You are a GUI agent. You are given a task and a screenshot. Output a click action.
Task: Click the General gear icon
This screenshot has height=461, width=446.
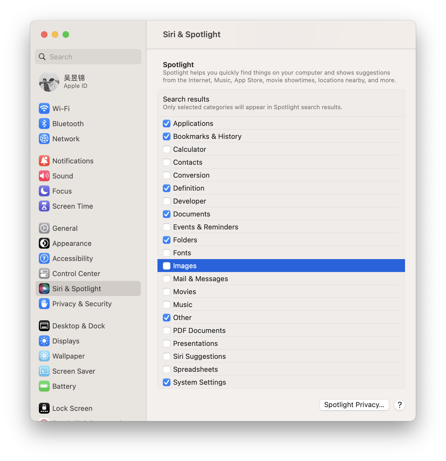click(x=44, y=228)
